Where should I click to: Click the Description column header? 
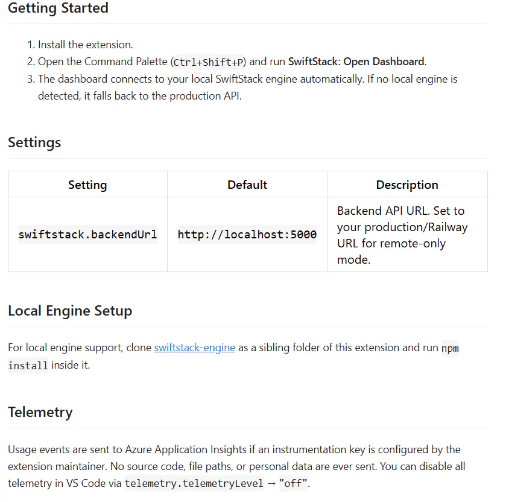click(x=407, y=185)
